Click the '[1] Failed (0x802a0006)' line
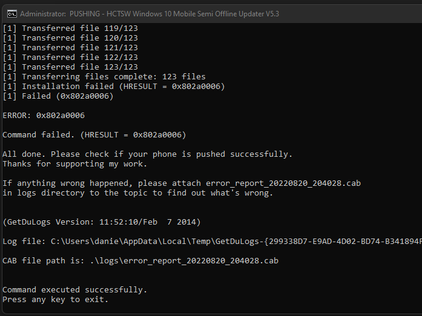 (58, 96)
